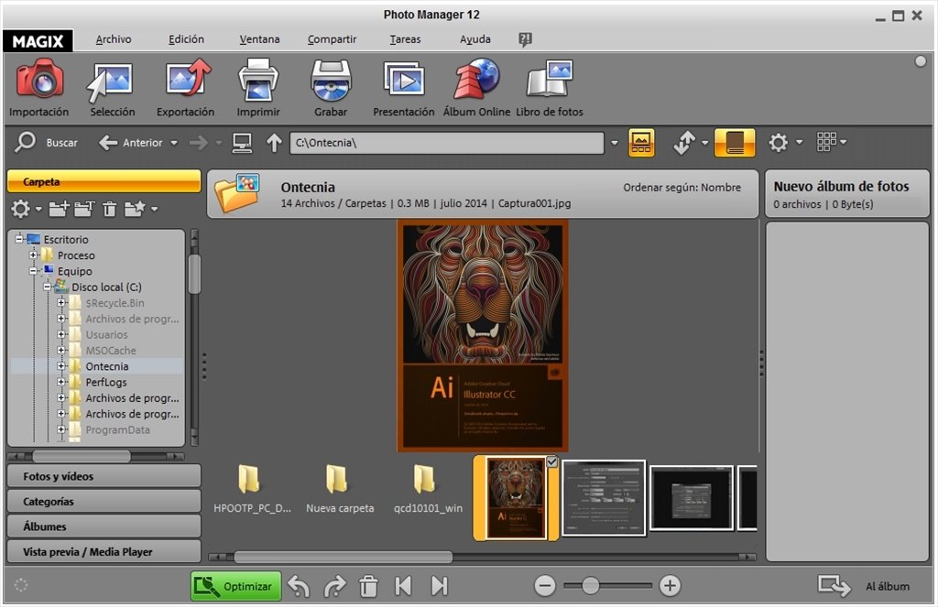Select the Nueva carpeta folder
The image size is (938, 607).
(339, 489)
